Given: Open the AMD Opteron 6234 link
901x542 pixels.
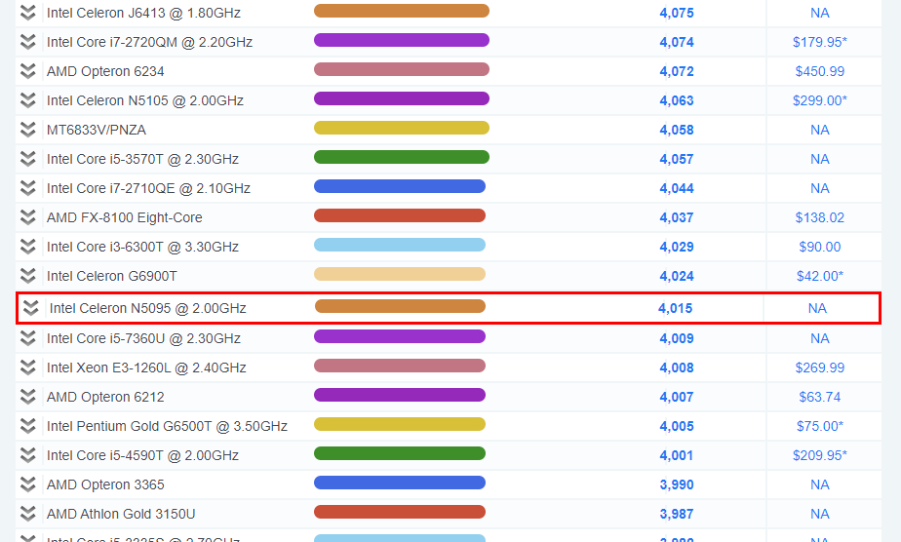Looking at the screenshot, I should pos(105,71).
